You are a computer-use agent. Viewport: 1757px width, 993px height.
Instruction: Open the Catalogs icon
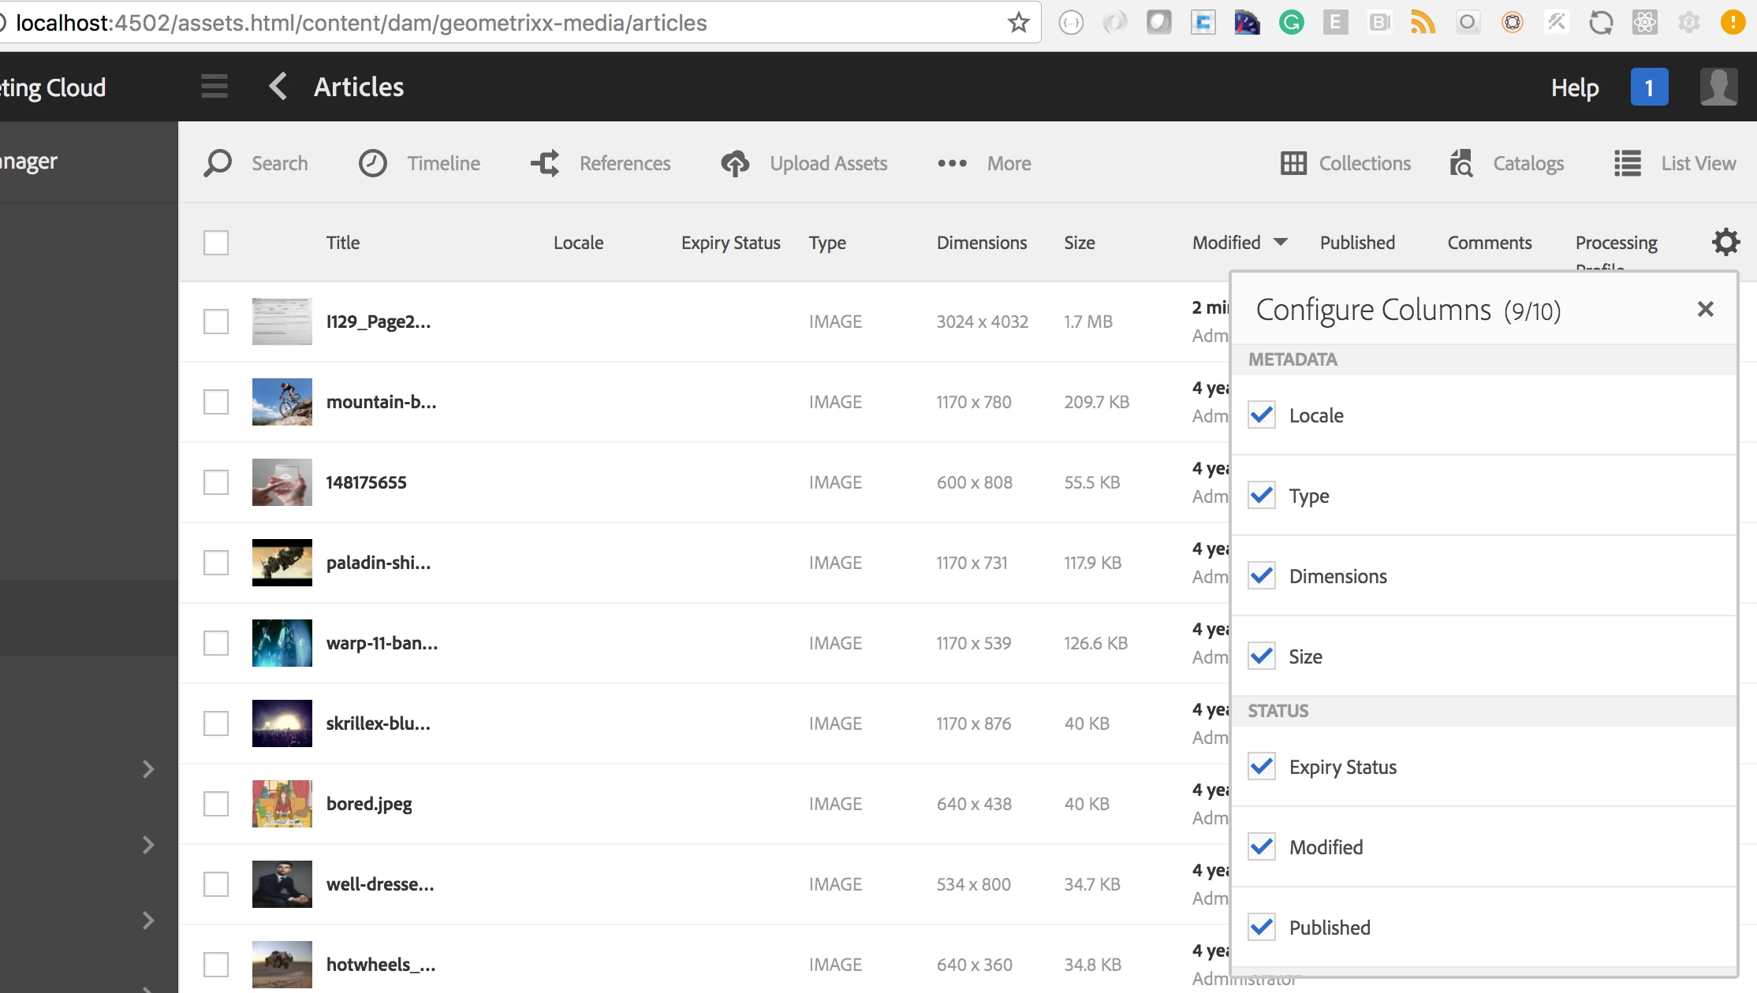click(x=1461, y=163)
